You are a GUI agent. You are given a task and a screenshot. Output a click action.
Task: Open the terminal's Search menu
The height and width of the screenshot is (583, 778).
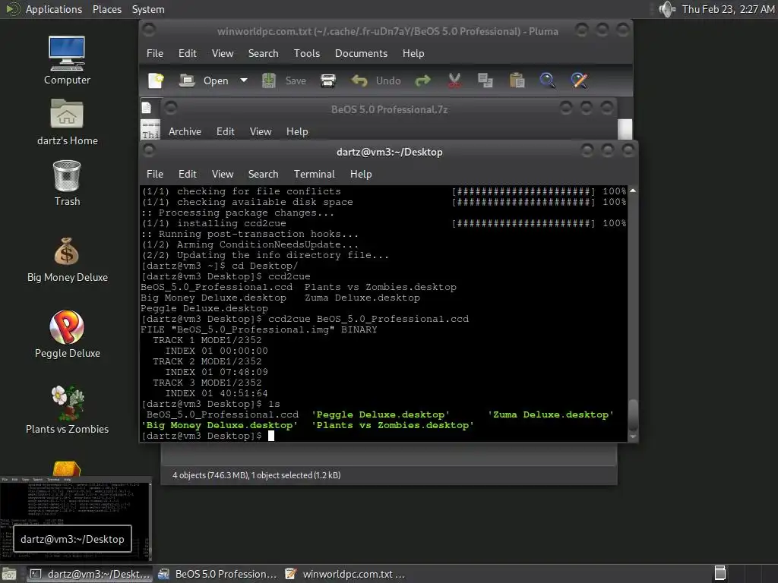[x=263, y=174]
